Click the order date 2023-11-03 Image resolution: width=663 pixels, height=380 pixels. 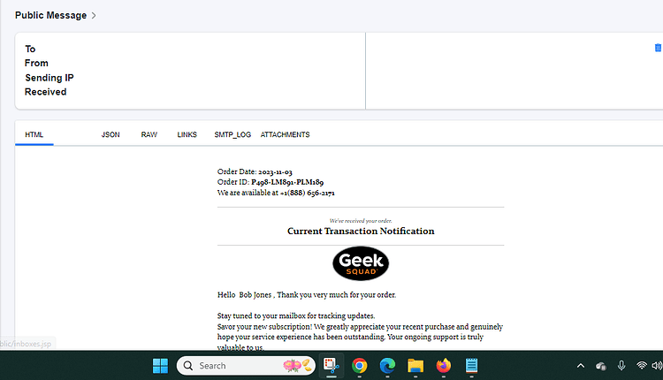tap(275, 171)
